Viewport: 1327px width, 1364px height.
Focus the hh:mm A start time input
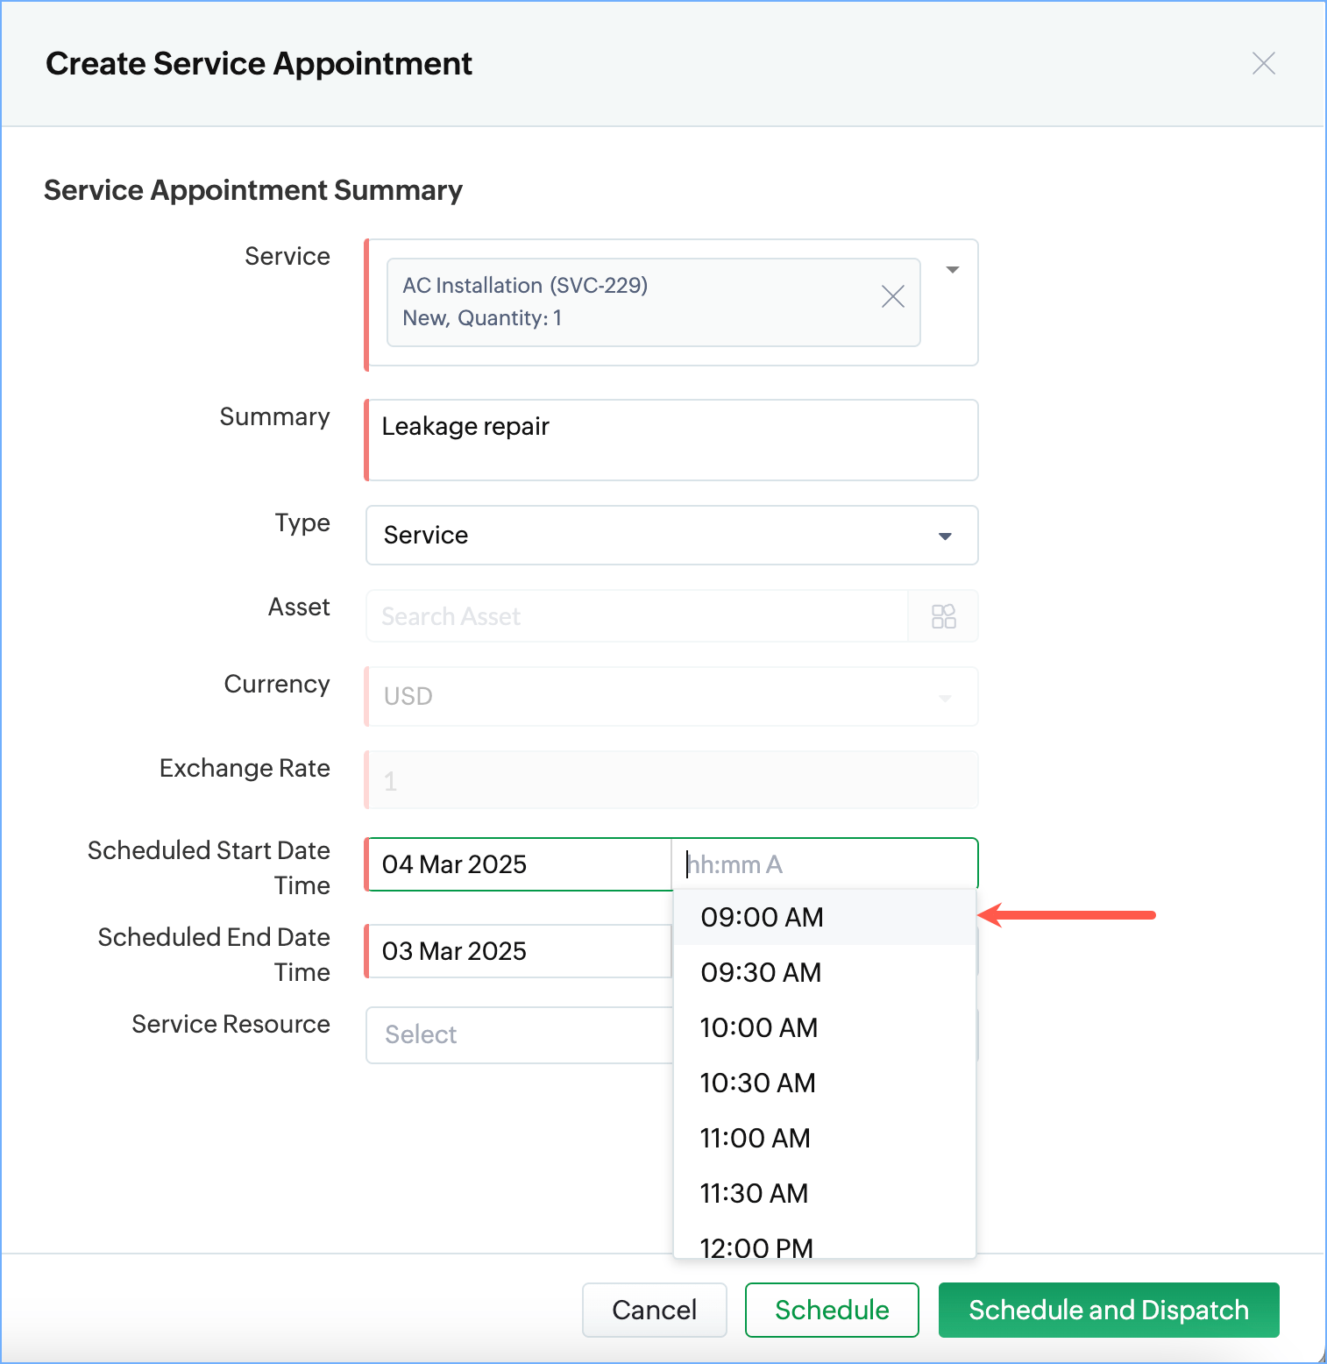825,864
